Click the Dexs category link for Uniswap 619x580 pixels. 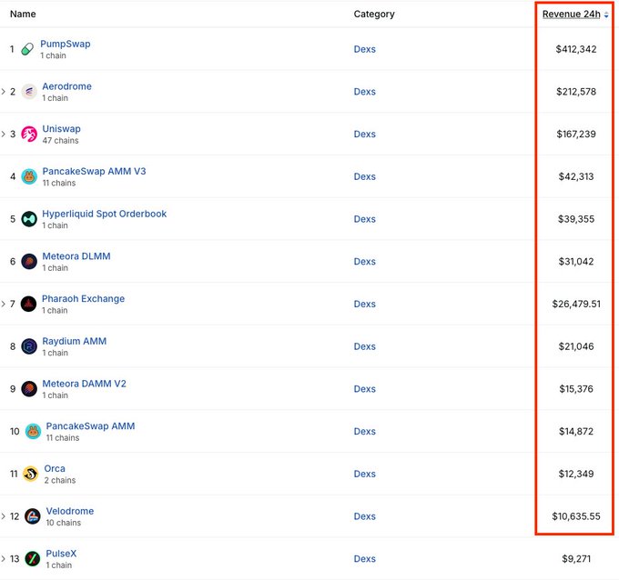click(x=364, y=135)
